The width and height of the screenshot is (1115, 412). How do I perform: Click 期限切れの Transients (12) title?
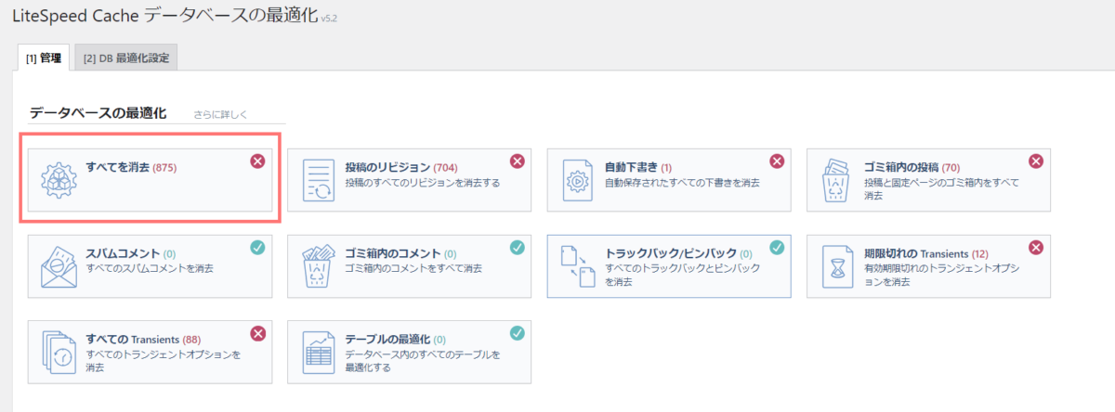(x=926, y=253)
